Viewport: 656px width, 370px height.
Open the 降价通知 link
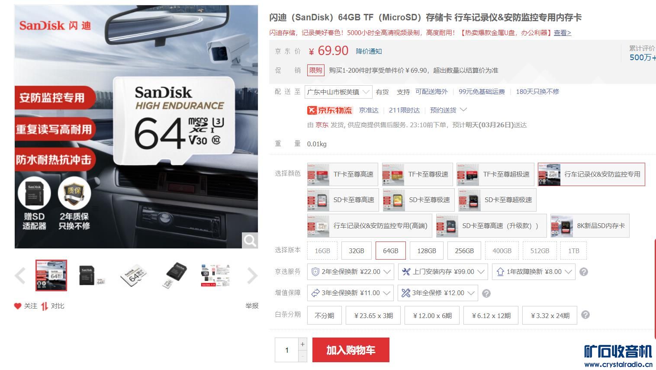pyautogui.click(x=369, y=51)
